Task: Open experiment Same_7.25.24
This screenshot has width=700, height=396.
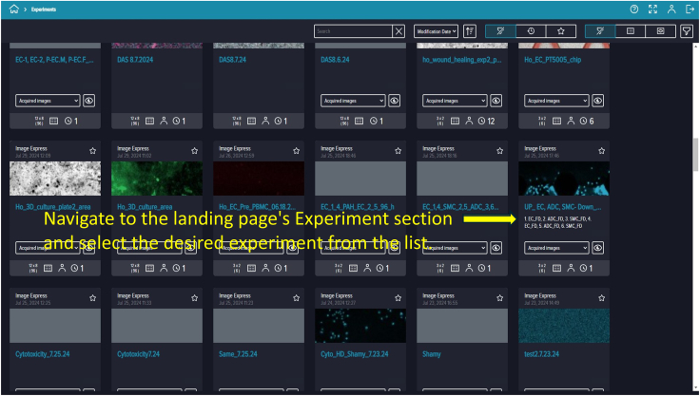Action: point(238,354)
